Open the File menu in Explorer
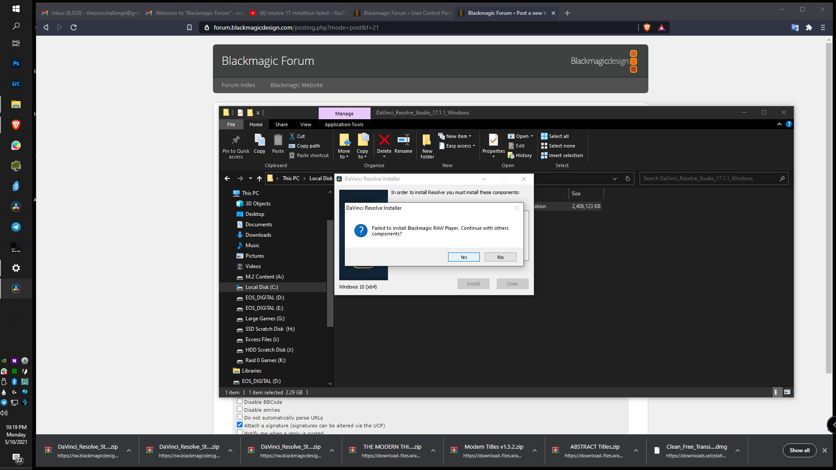 coord(231,124)
